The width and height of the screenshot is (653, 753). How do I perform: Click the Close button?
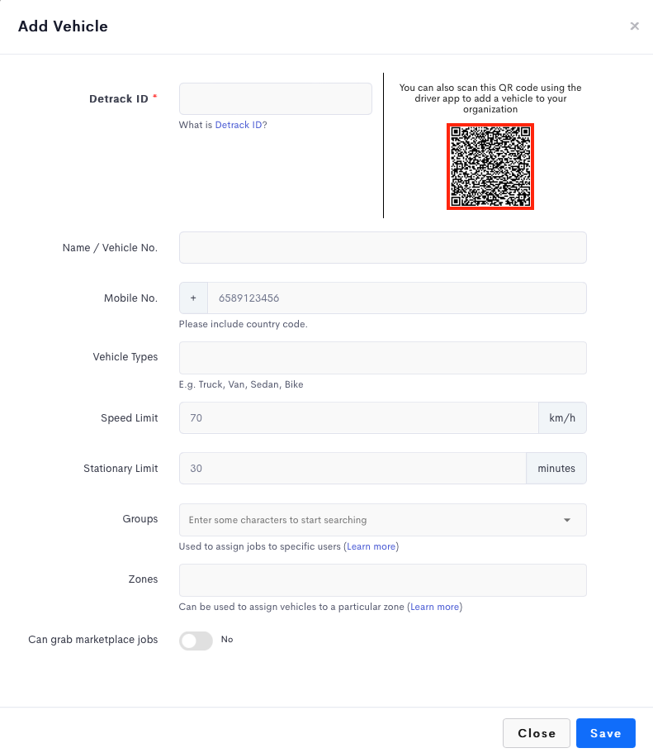point(537,733)
